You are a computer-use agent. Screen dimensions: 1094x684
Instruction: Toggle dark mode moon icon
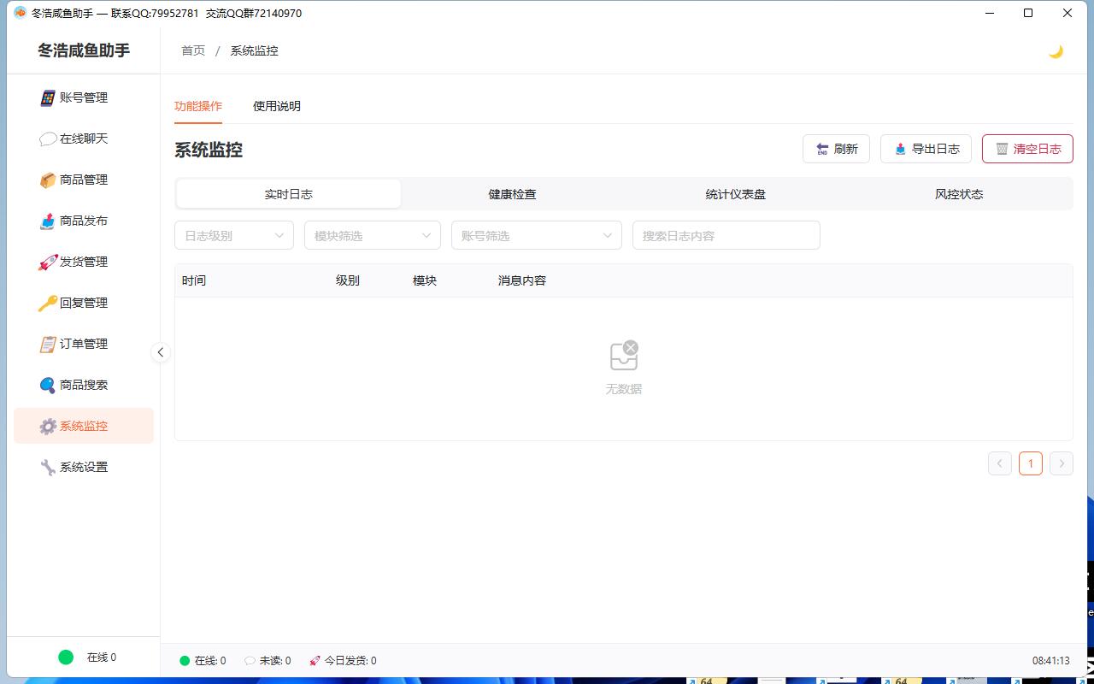[x=1056, y=51]
